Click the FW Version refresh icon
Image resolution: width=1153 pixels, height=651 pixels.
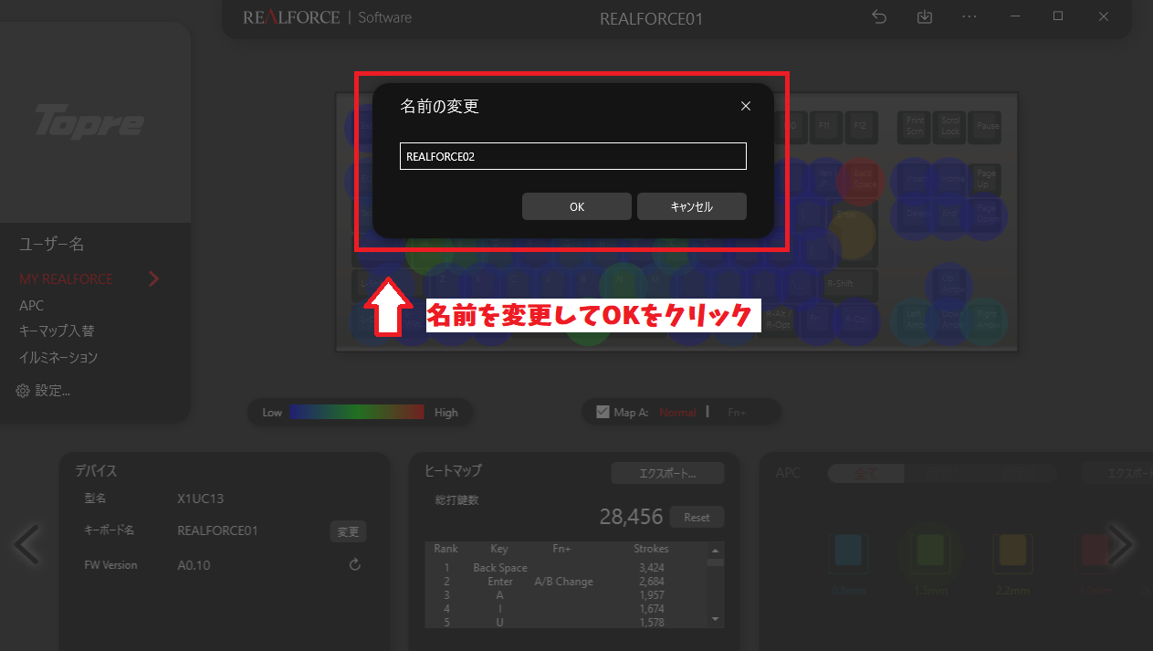pyautogui.click(x=355, y=565)
